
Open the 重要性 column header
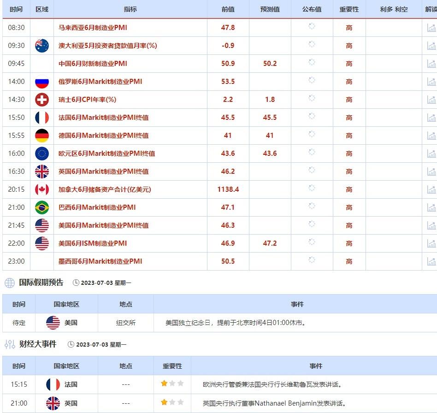[x=349, y=9]
